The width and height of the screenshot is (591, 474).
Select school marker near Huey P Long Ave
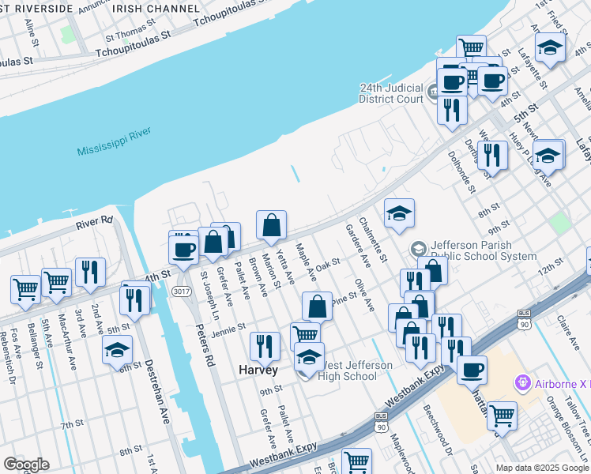pos(548,158)
